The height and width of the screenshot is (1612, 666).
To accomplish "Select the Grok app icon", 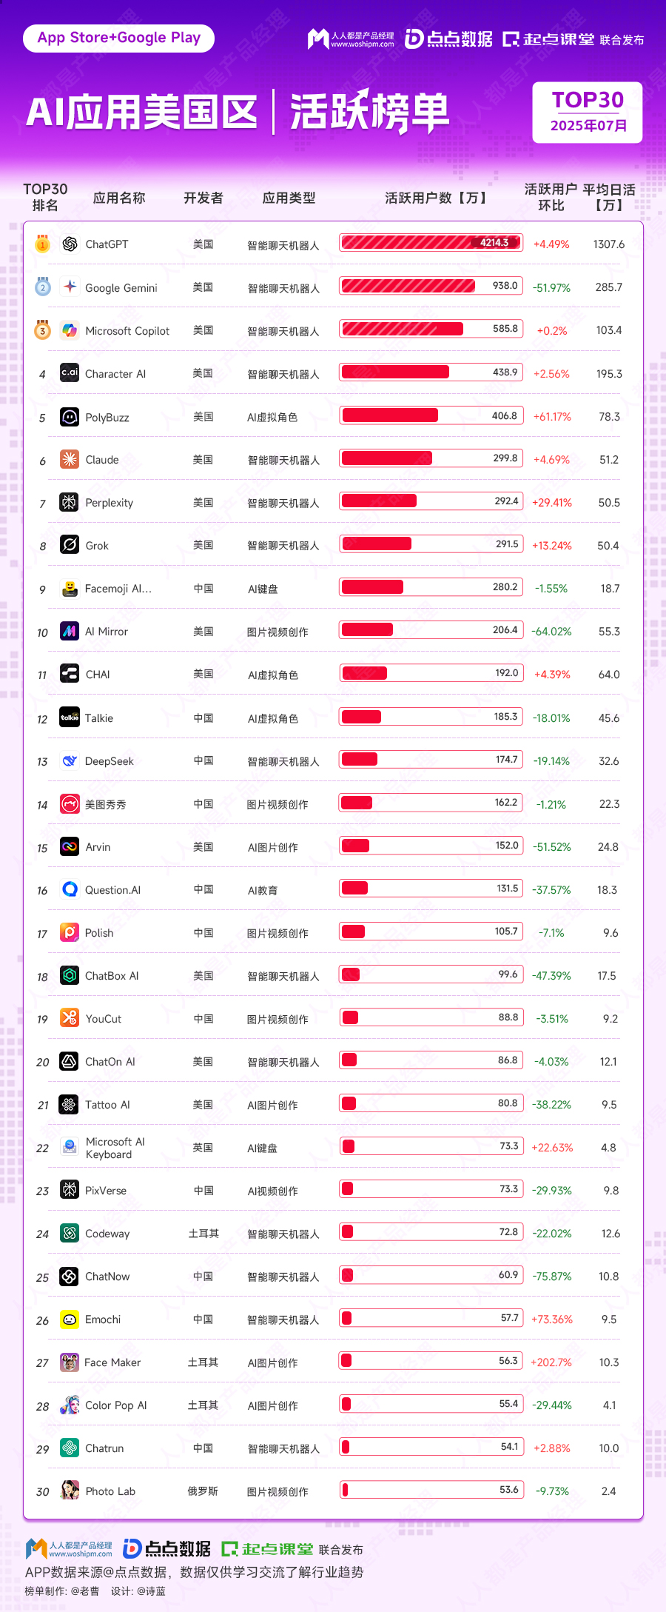I will pos(70,545).
